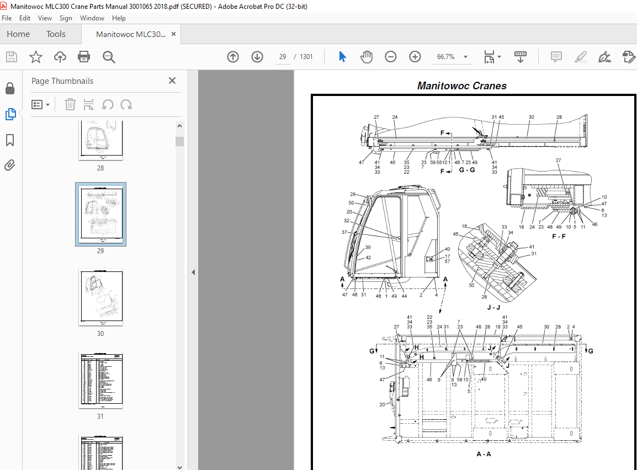637x470 pixels.
Task: Activate the Hand pan tool
Action: point(367,57)
